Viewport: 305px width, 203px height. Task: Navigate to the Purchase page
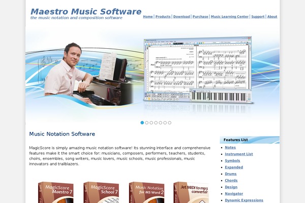coord(200,17)
